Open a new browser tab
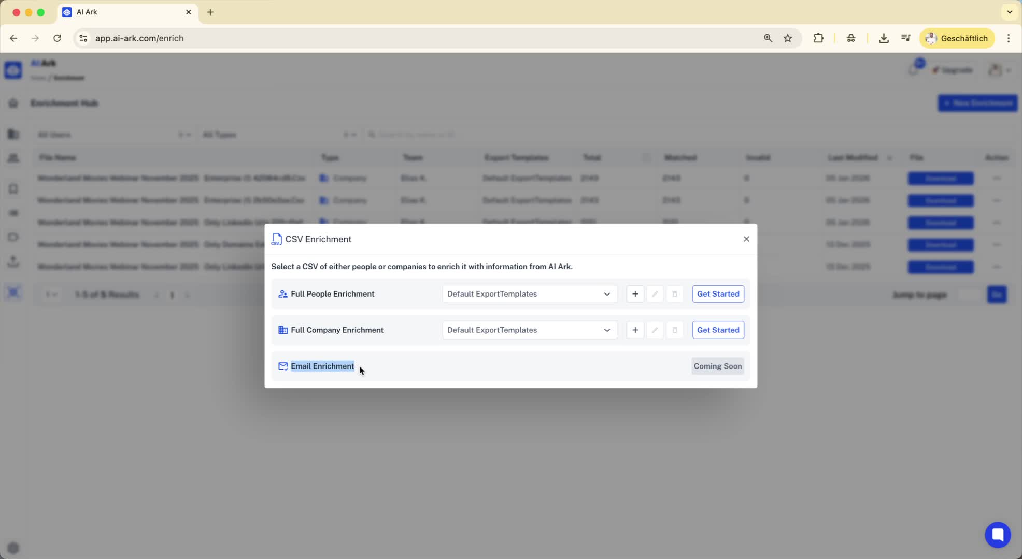The image size is (1022, 559). [210, 12]
